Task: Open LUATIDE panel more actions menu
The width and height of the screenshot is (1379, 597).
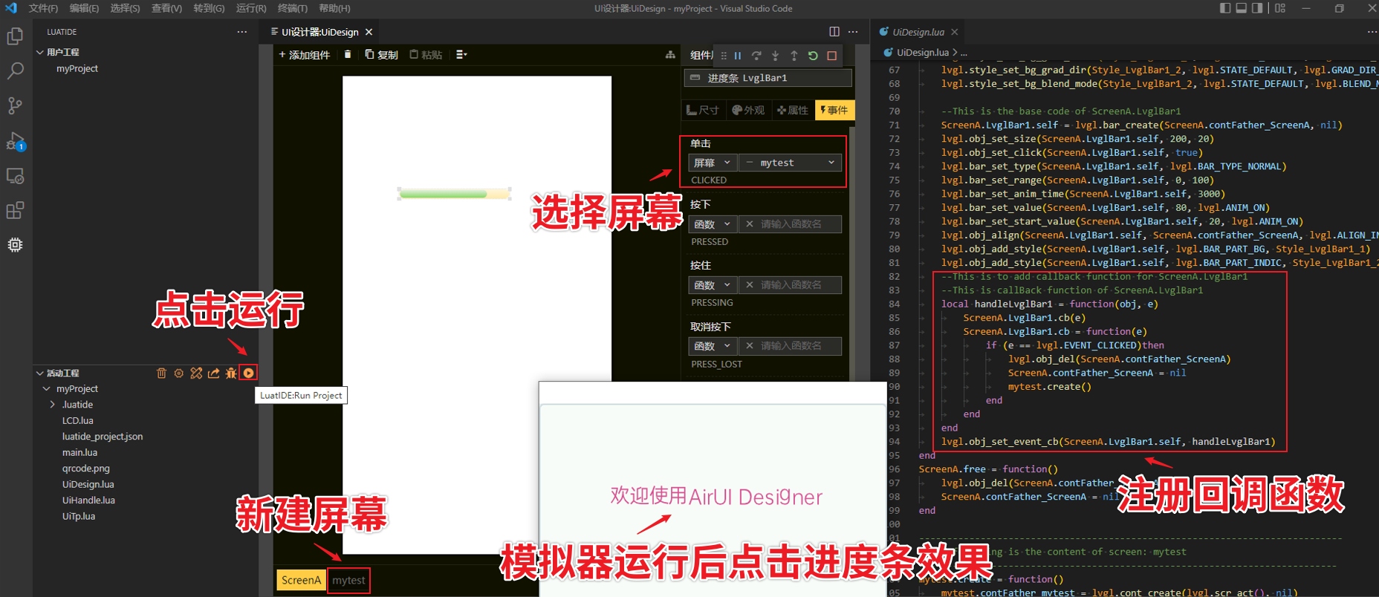Action: pos(242,32)
